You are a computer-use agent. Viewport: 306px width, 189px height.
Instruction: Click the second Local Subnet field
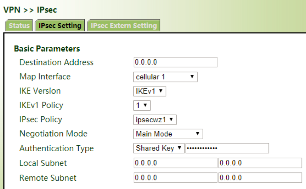(x=260, y=163)
